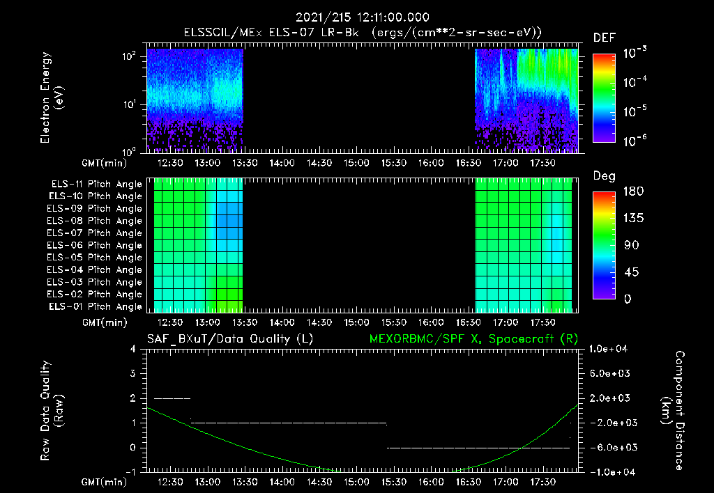Select the DEF legend heading
714x493 pixels.
pos(605,38)
